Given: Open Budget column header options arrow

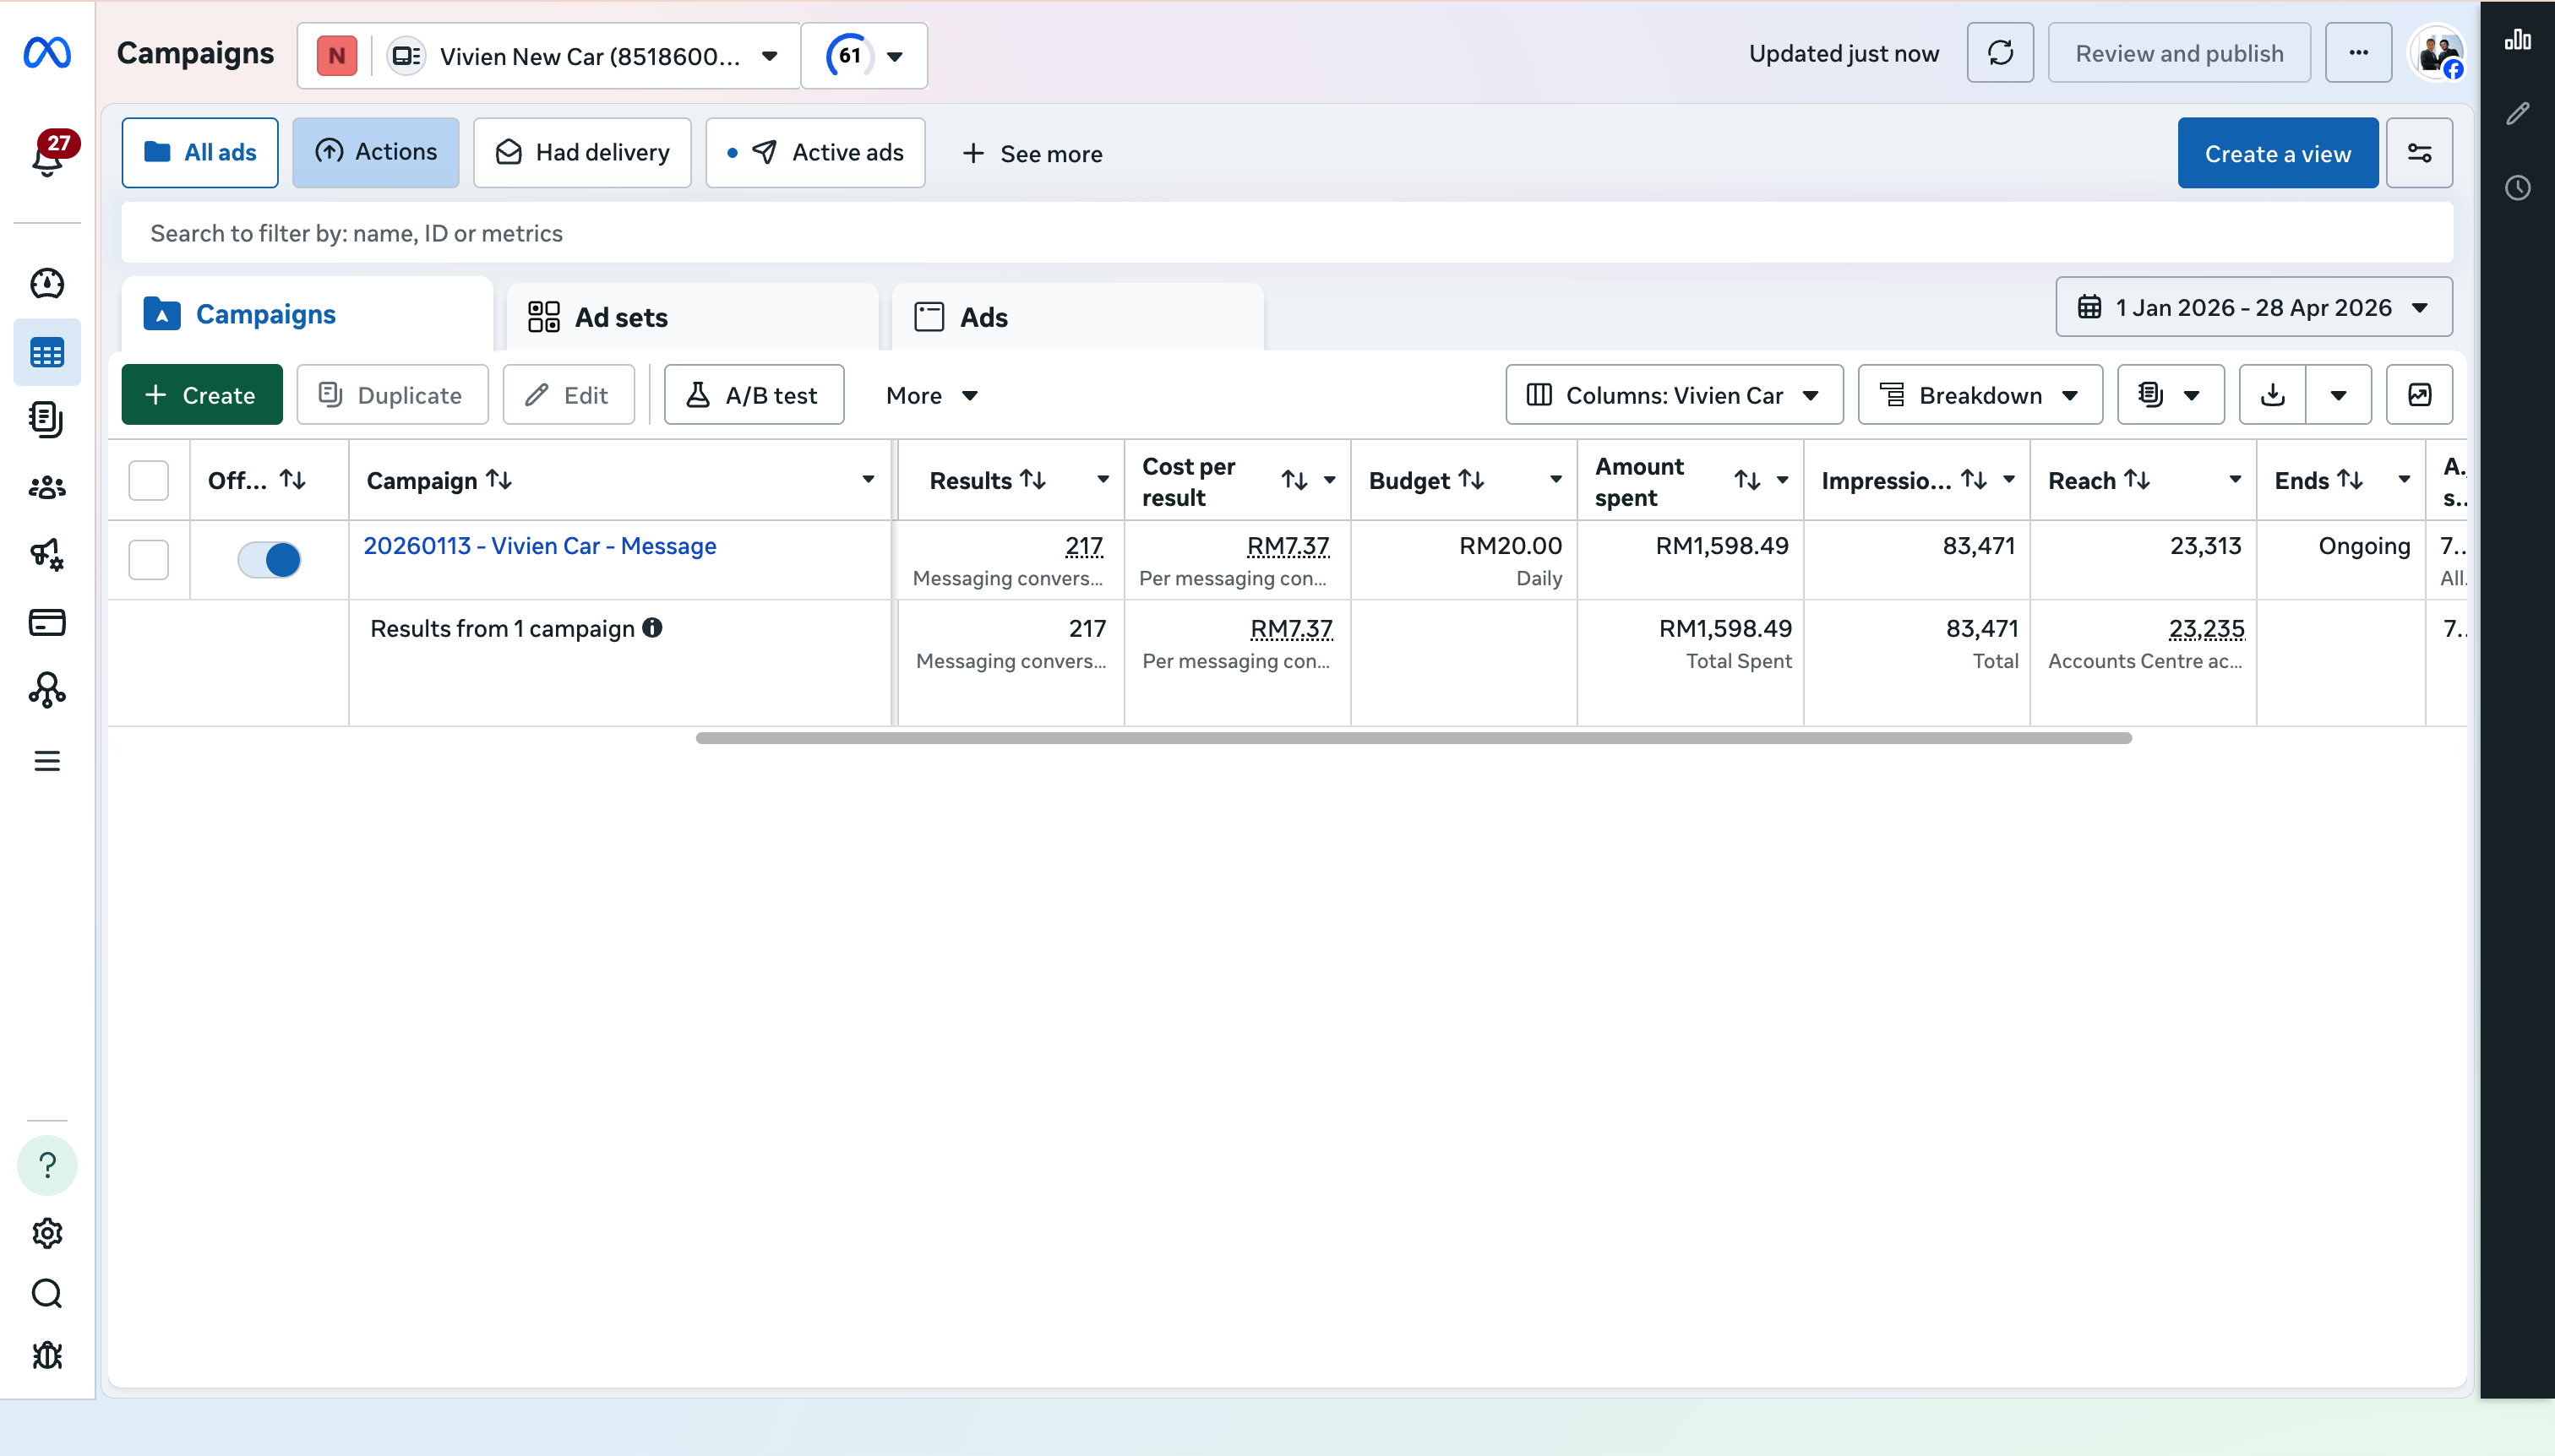Looking at the screenshot, I should tap(1555, 480).
